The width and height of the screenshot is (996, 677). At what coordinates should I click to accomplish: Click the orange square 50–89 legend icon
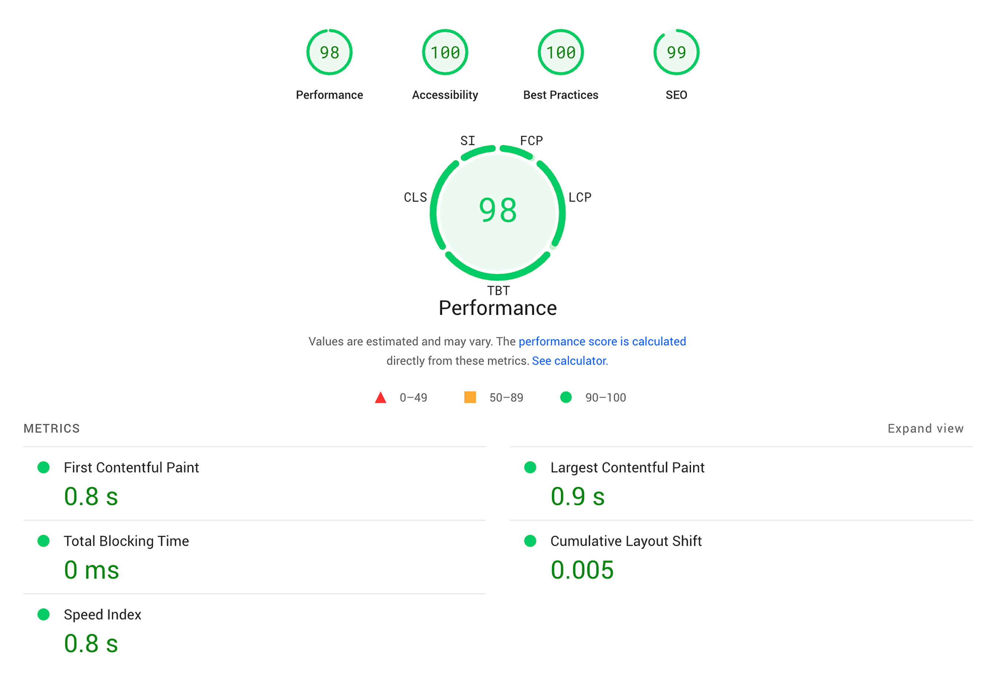tap(470, 397)
